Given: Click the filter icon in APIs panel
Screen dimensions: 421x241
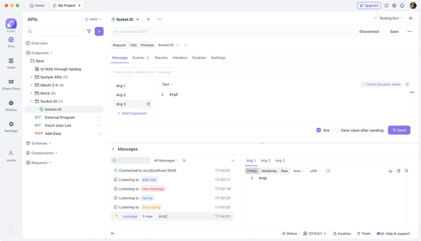Looking at the screenshot, I should click(89, 32).
